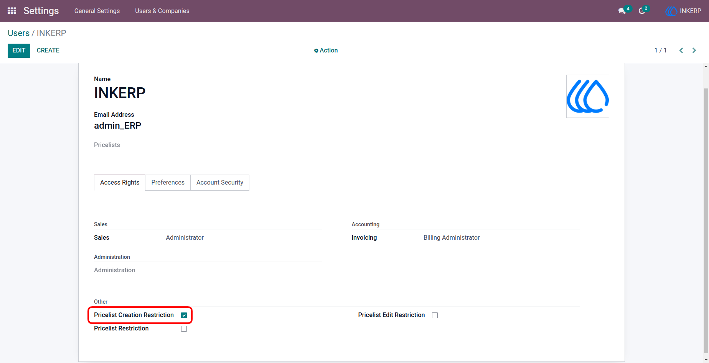Screen dimensions: 709x363
Task: Click the admin_ERP email address
Action: coord(118,126)
